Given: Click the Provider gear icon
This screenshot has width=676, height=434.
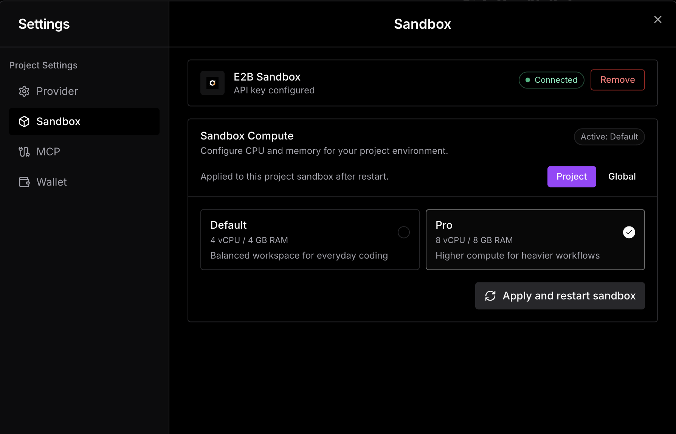Looking at the screenshot, I should coord(24,91).
